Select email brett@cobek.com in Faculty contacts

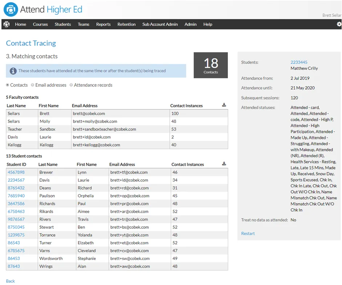[89, 114]
